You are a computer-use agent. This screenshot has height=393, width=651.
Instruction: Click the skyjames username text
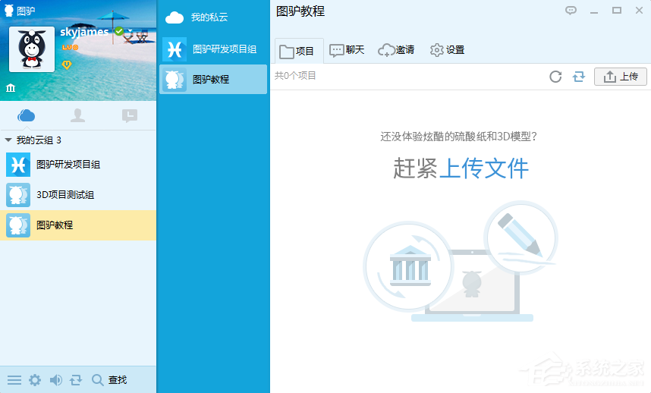click(x=84, y=32)
